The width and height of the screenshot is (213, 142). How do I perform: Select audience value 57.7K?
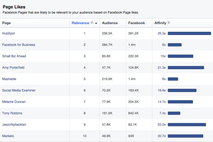(x=106, y=68)
